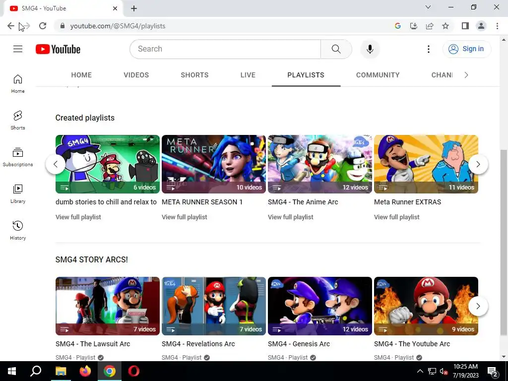The height and width of the screenshot is (381, 508).
Task: Show previous Created playlists with left arrow
Action: click(56, 164)
